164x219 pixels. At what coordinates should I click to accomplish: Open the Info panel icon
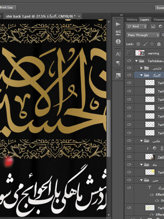[118, 41]
